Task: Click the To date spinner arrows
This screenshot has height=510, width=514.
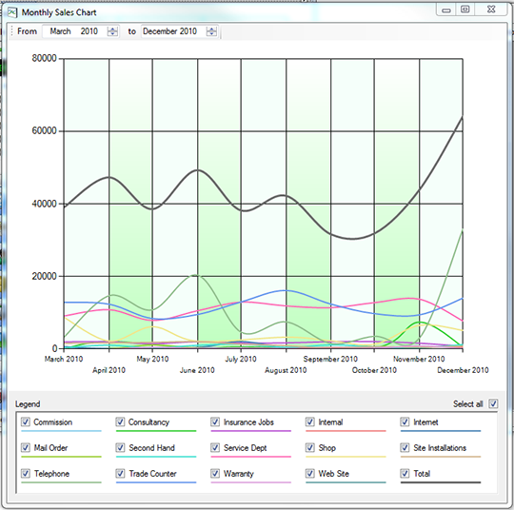Action: click(211, 31)
